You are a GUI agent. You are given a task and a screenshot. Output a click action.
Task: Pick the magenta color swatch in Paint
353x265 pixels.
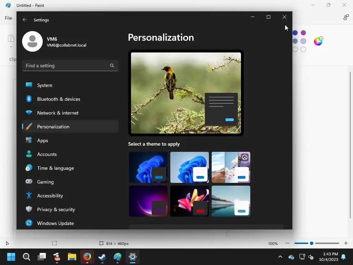(303, 33)
